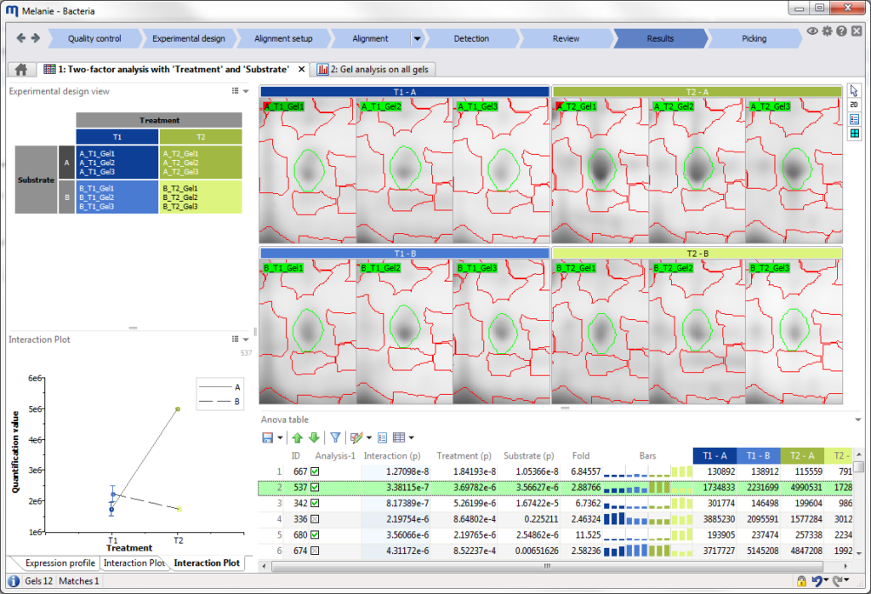Click the table columns icon in Anova toolbar
The width and height of the screenshot is (871, 594).
click(399, 438)
